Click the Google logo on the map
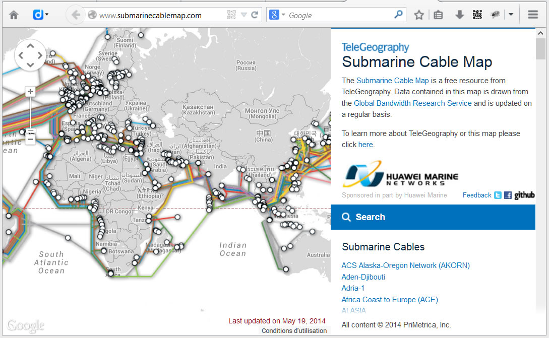 click(x=26, y=326)
